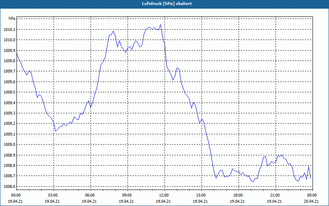The width and height of the screenshot is (329, 206).
Task: Click the 12:00 time label
Action: (163, 195)
